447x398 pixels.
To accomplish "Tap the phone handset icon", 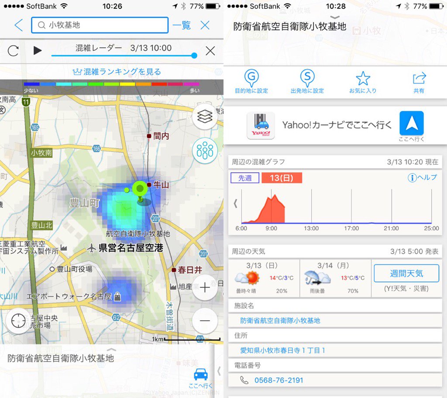I will tap(244, 380).
